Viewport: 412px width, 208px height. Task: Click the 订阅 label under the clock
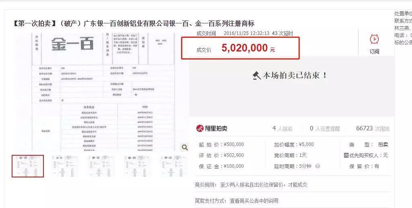pos(375,51)
